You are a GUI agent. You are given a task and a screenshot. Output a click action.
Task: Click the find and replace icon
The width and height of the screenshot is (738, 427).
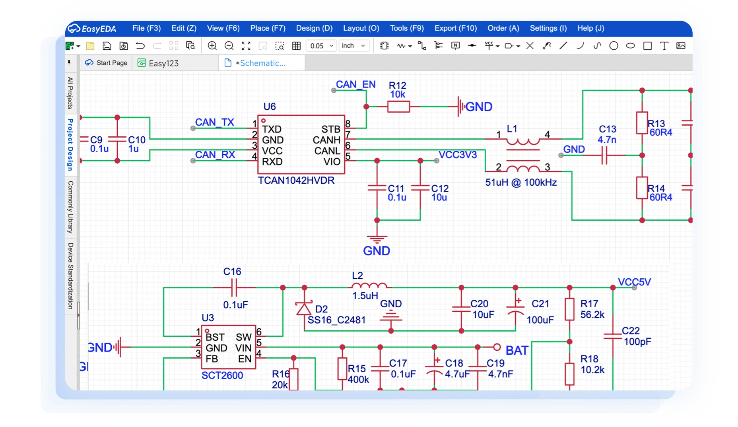(x=190, y=46)
